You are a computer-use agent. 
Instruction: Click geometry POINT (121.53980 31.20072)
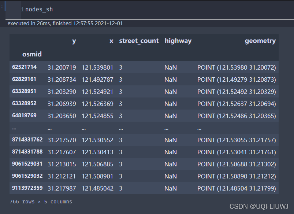[x=237, y=67]
